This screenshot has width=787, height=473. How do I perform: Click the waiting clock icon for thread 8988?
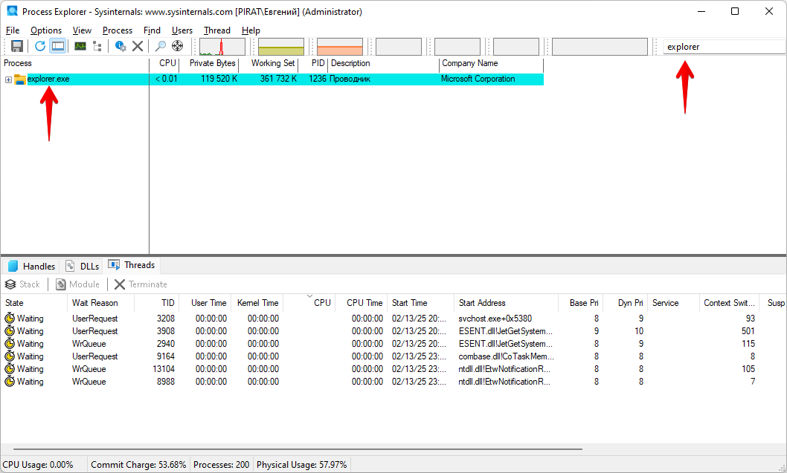[x=10, y=382]
